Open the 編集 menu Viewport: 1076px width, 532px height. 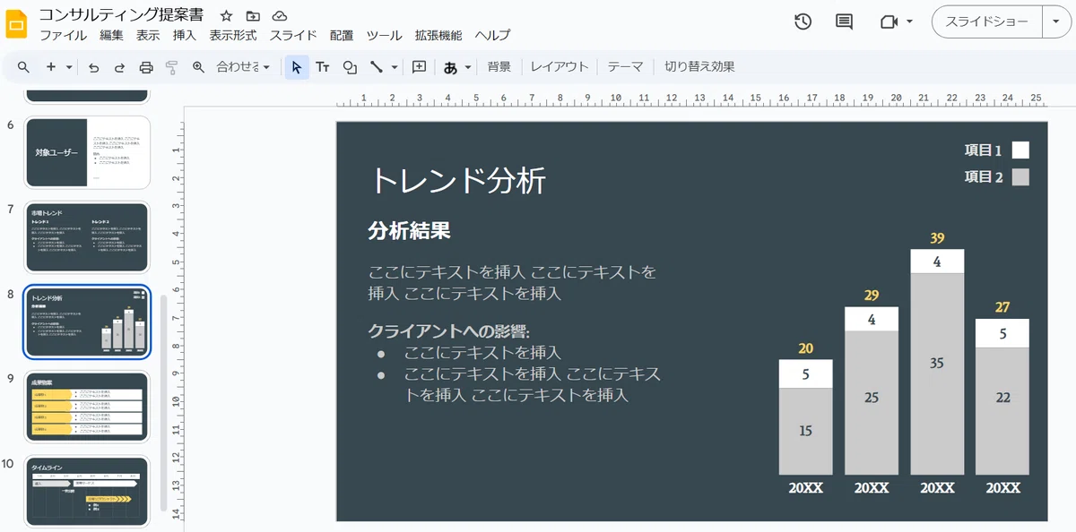tap(112, 36)
